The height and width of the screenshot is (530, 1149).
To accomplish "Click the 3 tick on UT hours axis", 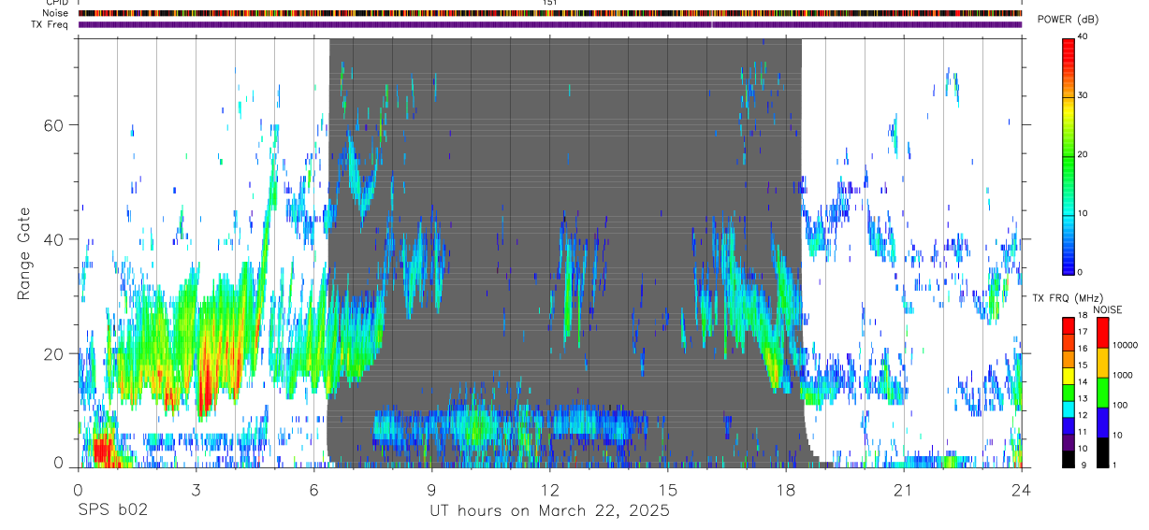I will tap(196, 490).
